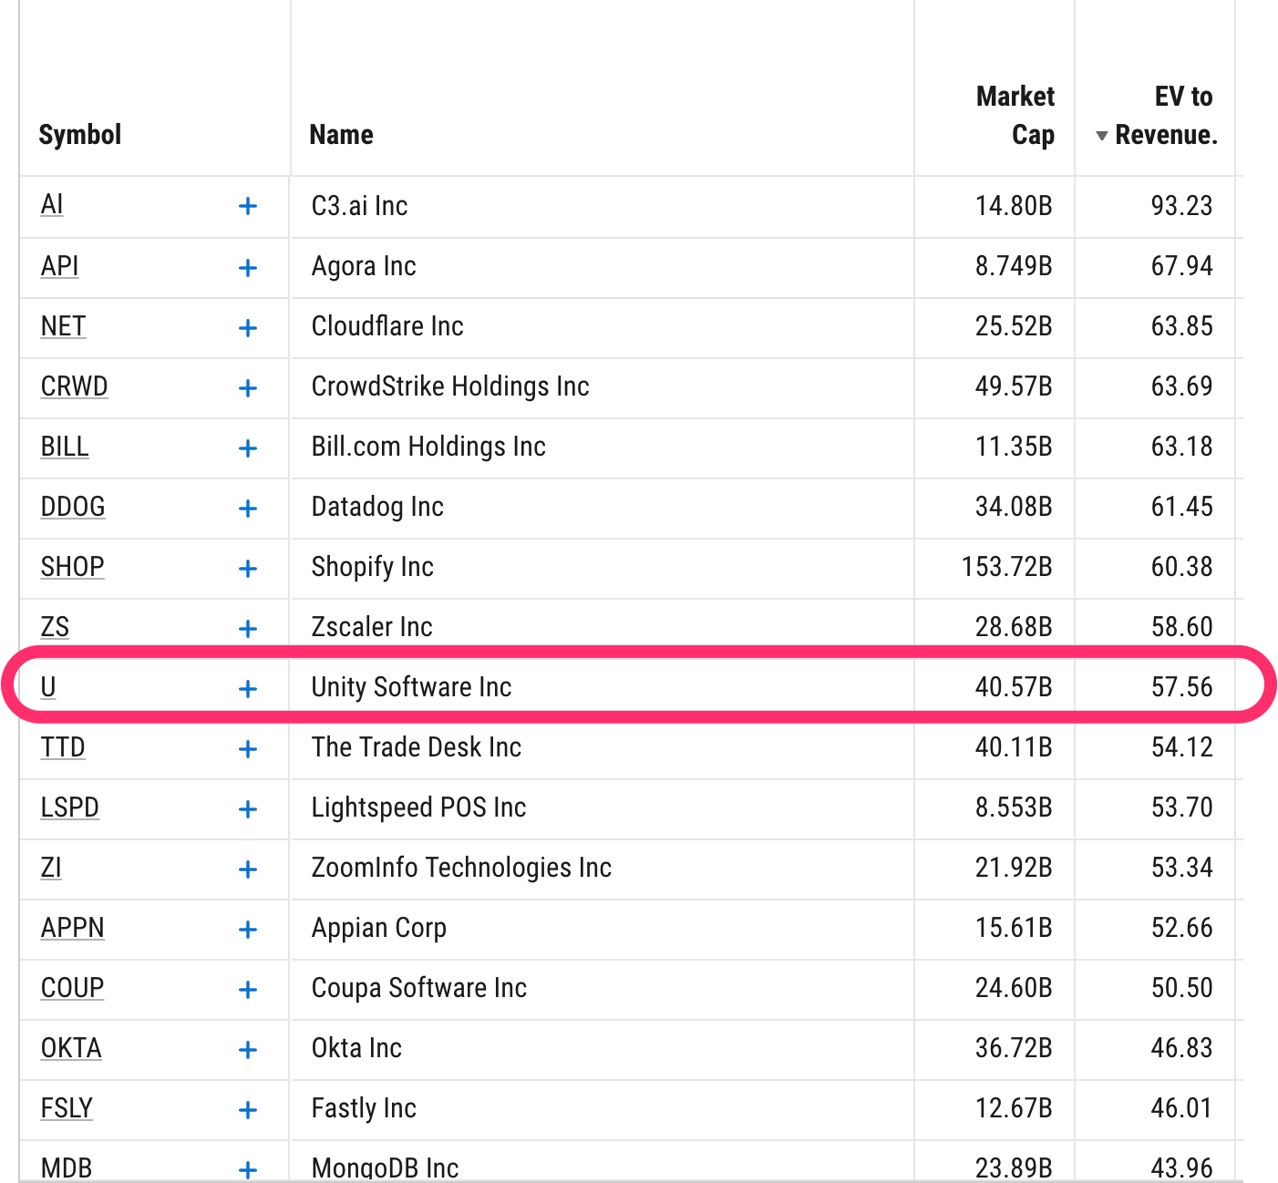Screen dimensions: 1278x1183
Task: Open the ZI ticker link
Action: (51, 868)
